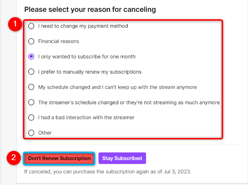Click the selected 'only wanted one month' radio
Image resolution: width=248 pixels, height=185 pixels.
[x=31, y=57]
